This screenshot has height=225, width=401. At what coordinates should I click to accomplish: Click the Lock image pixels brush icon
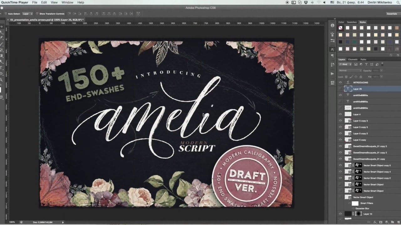point(351,77)
